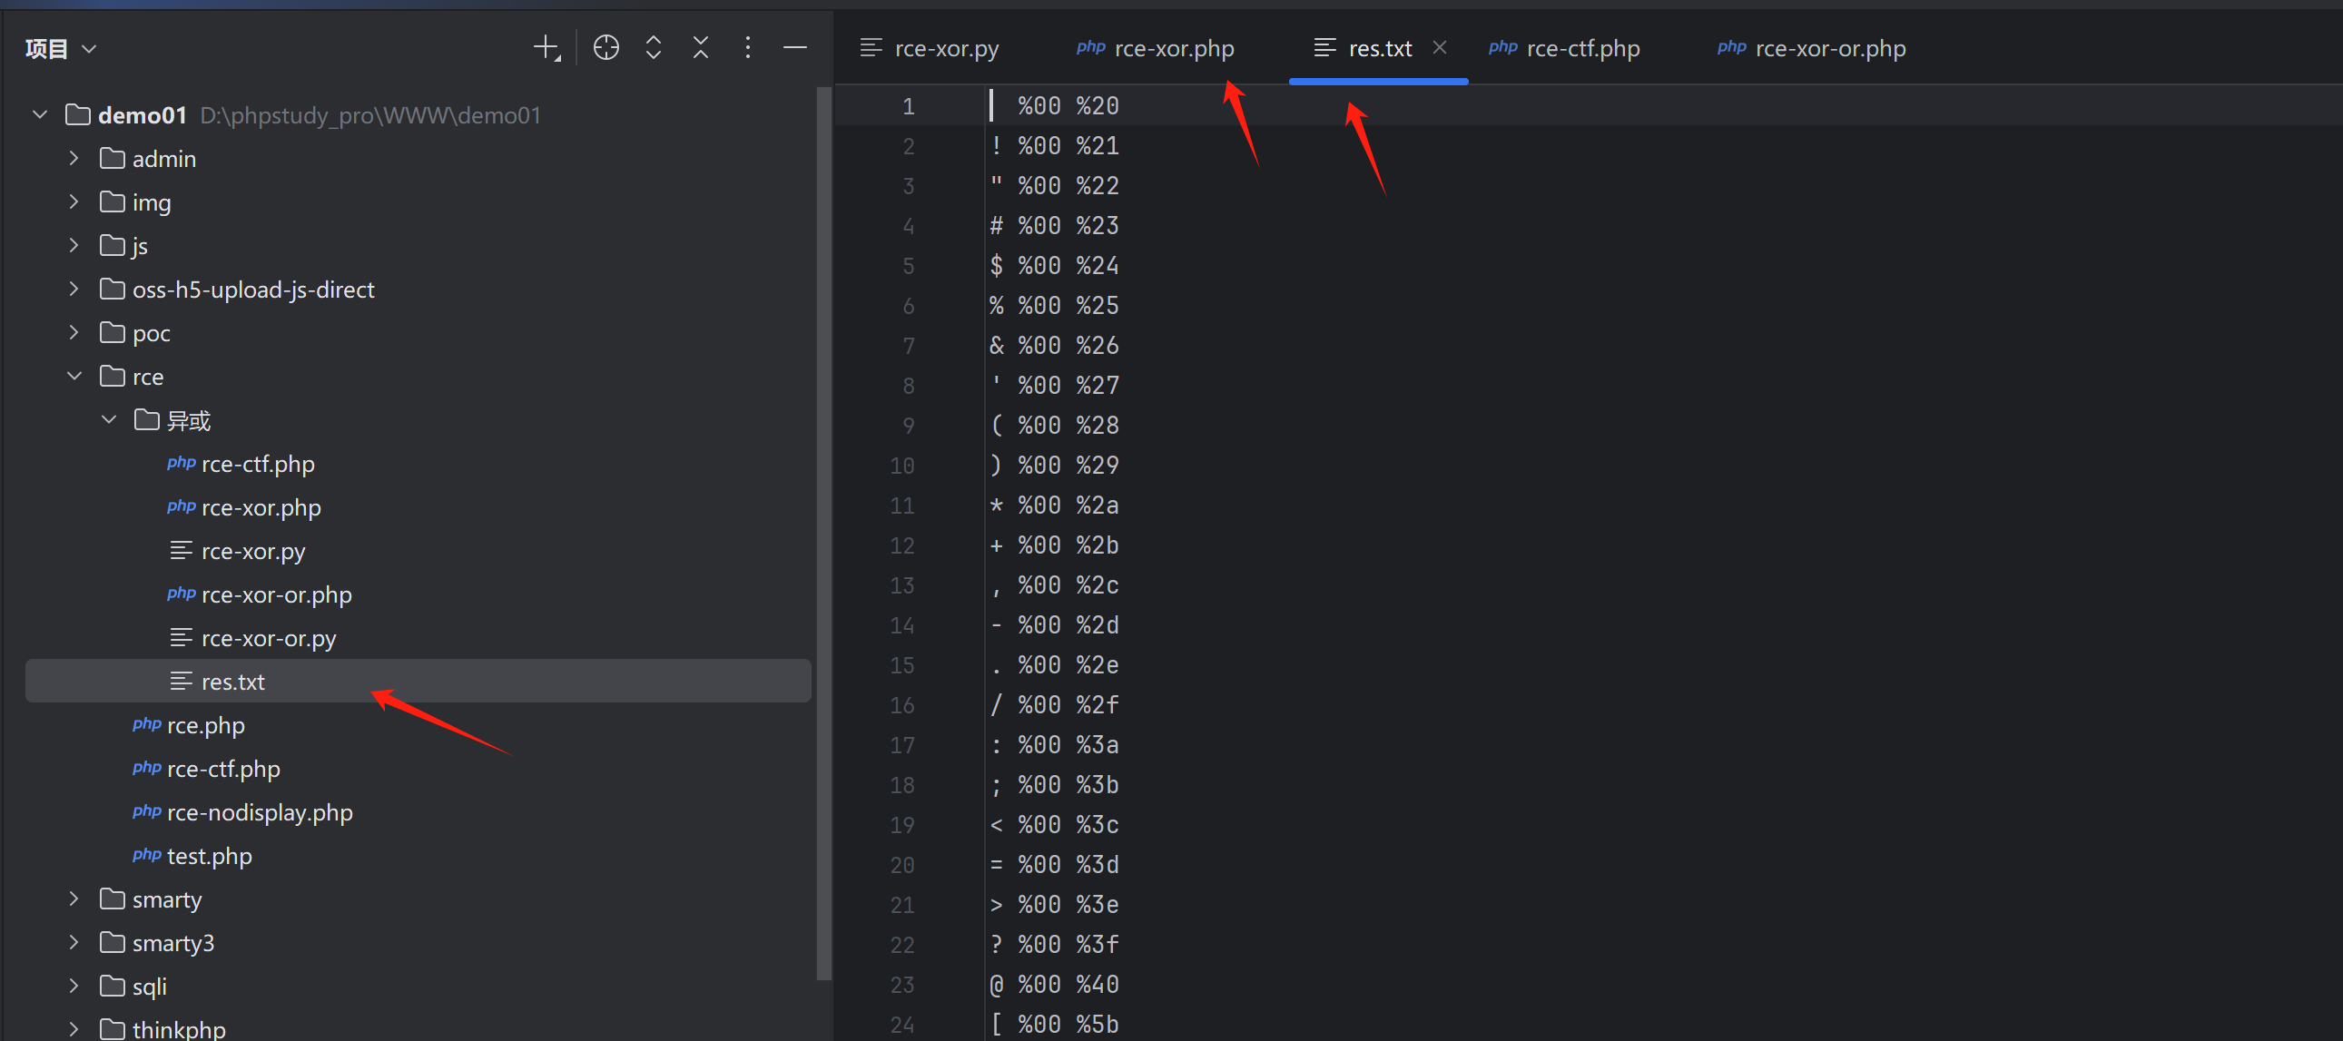Switch to the rce-ctf.php editor tab
This screenshot has height=1041, width=2343.
[x=1581, y=48]
